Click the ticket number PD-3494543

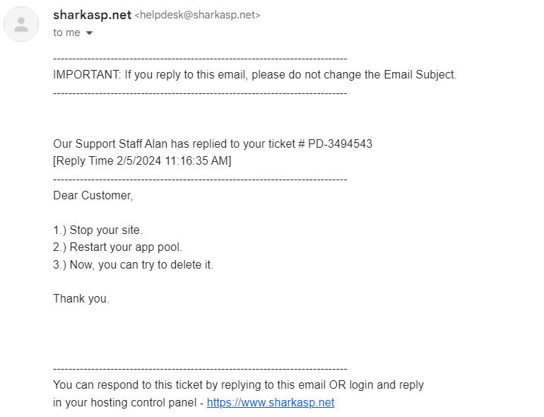tap(340, 143)
